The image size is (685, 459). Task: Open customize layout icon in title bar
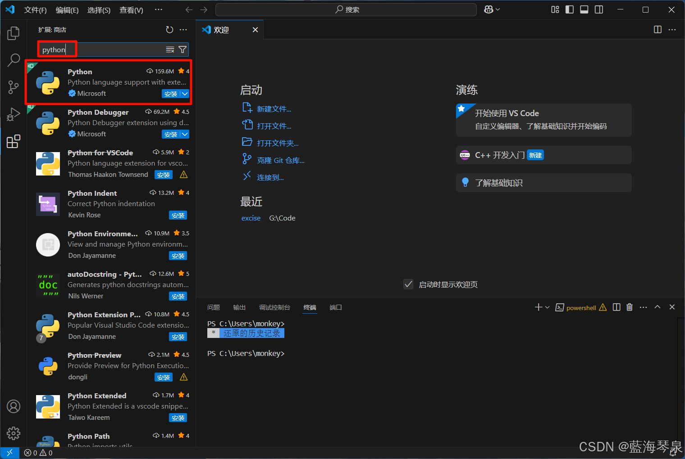[555, 9]
